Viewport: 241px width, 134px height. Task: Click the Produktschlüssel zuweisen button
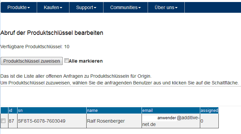(32, 61)
